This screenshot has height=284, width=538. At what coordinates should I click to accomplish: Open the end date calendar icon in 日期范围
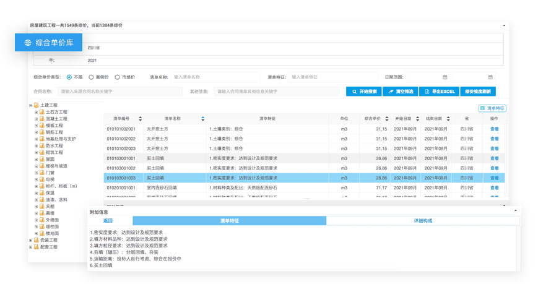pos(491,77)
